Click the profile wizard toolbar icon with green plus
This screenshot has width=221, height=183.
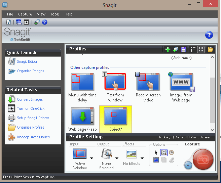[x=37, y=22]
